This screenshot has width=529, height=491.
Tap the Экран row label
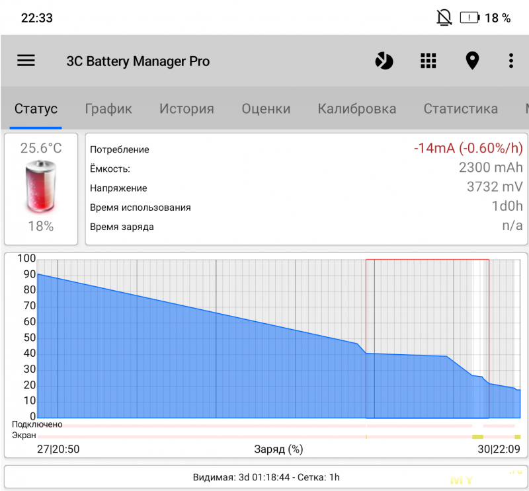(x=24, y=435)
